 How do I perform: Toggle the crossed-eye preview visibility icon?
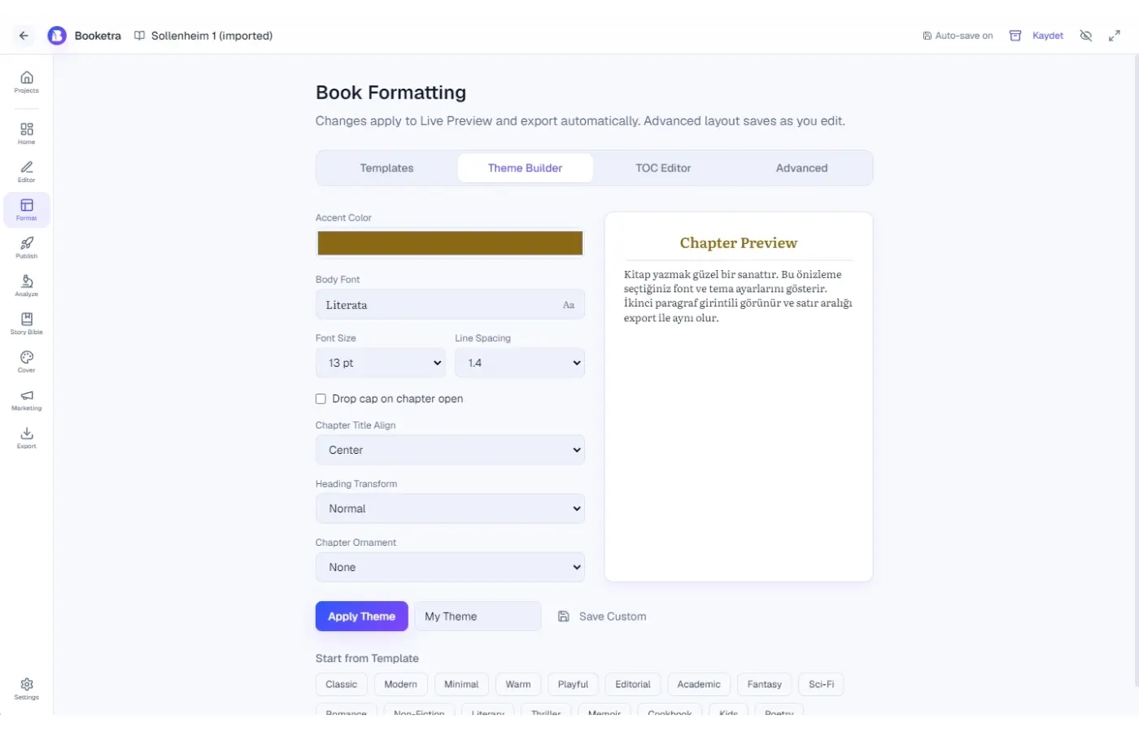(x=1086, y=36)
